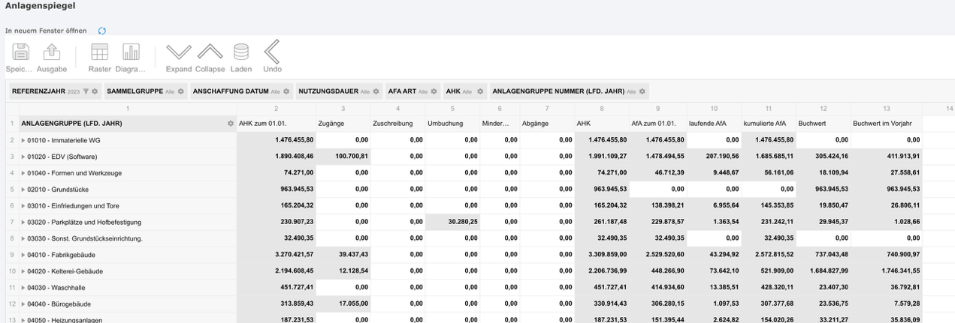Click the Speichern (save) toolbar icon
Image resolution: width=955 pixels, height=323 pixels.
tap(20, 52)
